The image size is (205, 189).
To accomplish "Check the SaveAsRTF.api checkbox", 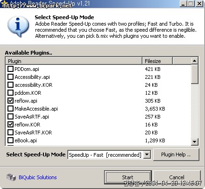I will click(10, 117).
